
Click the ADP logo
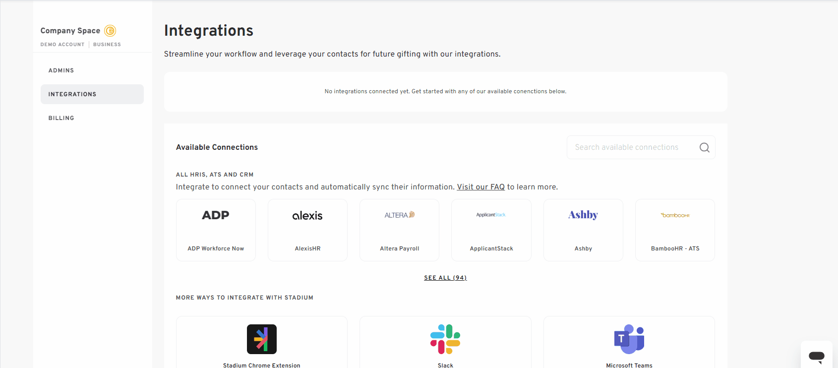click(x=216, y=215)
